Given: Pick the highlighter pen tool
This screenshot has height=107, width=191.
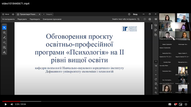Looking at the screenshot, I should click(x=4, y=38).
